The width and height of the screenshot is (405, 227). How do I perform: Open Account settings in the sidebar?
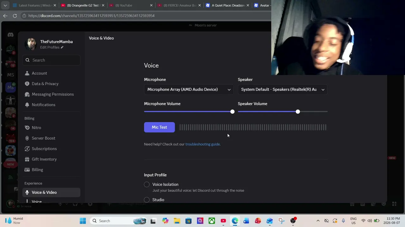(x=51, y=73)
